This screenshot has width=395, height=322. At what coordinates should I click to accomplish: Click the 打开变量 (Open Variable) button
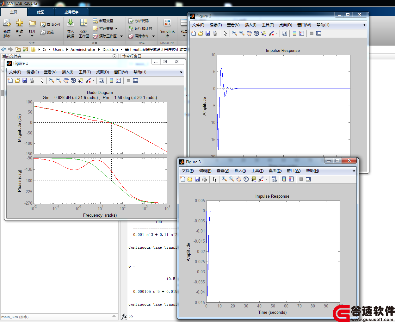(x=103, y=28)
